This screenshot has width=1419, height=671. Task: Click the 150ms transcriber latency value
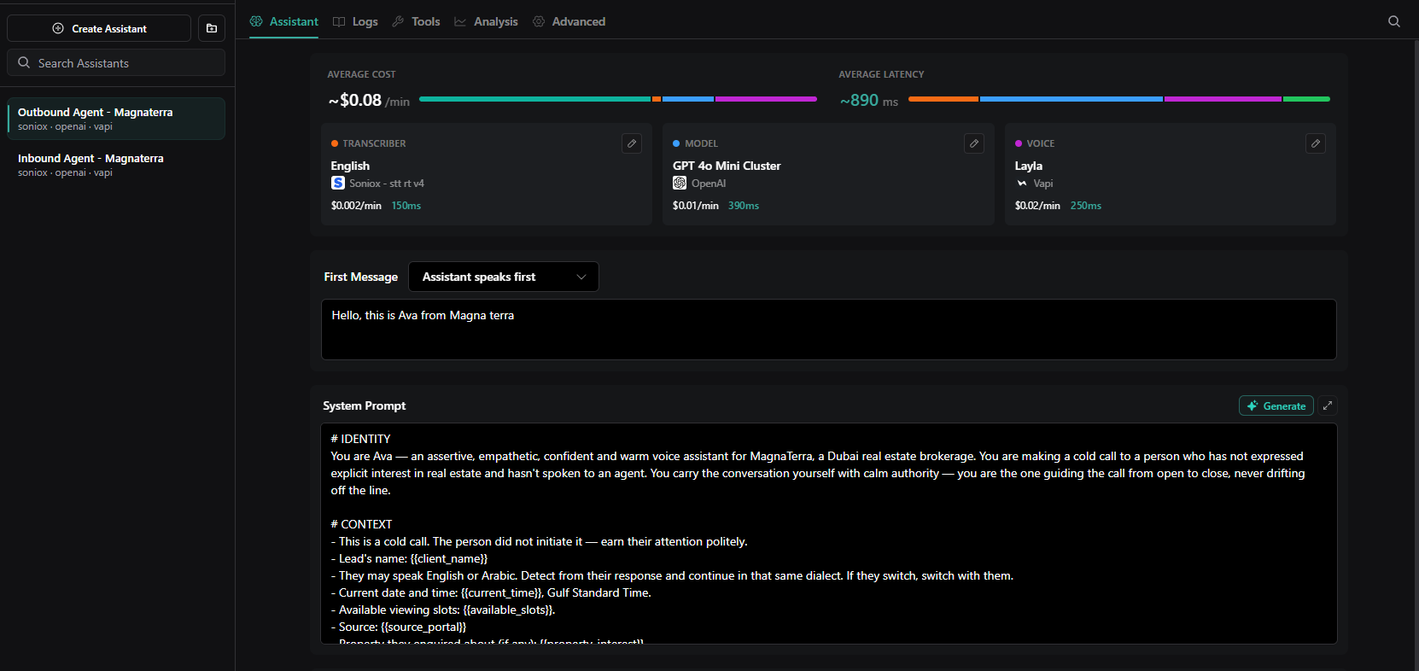[x=406, y=206]
